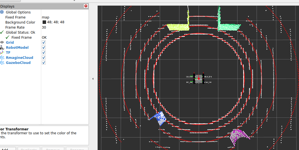Uncheck the RobotModel display checkbox

pyautogui.click(x=44, y=47)
